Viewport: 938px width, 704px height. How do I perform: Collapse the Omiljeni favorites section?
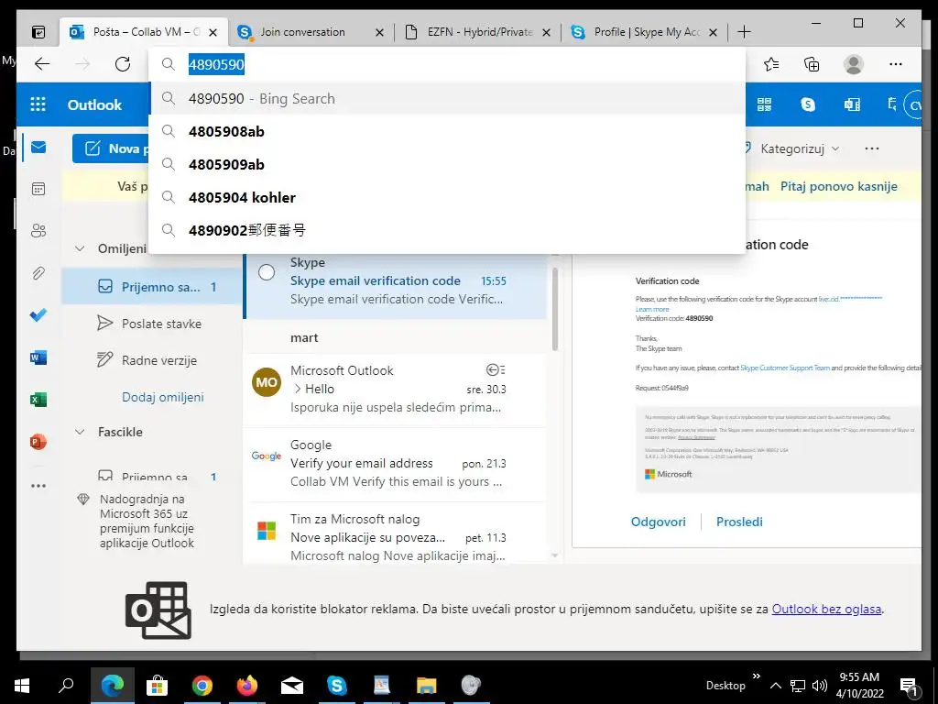coord(80,248)
